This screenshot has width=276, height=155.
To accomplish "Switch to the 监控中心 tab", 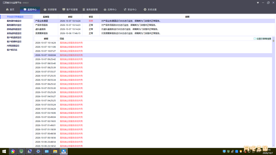I will tap(30, 9).
